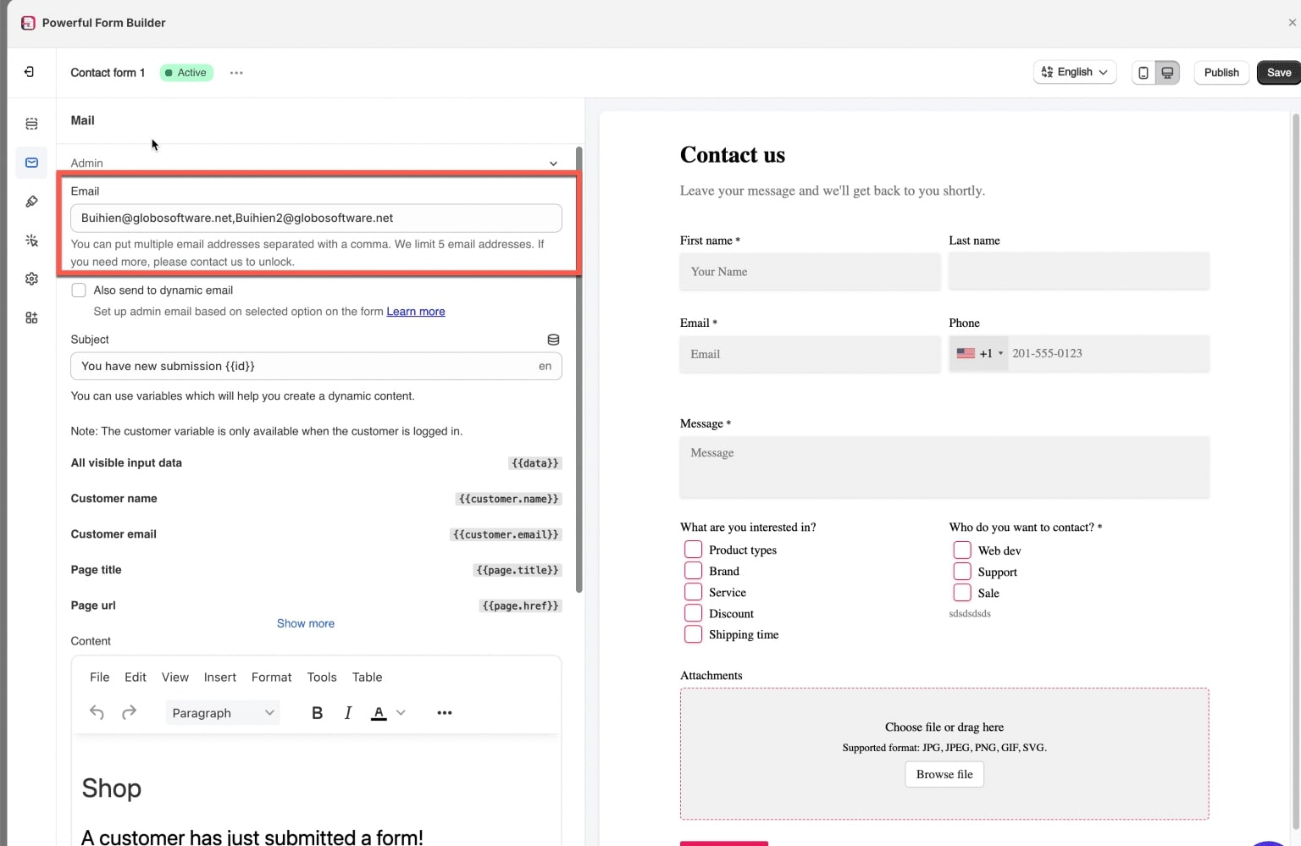Collapse the Admin section chevron

point(553,163)
